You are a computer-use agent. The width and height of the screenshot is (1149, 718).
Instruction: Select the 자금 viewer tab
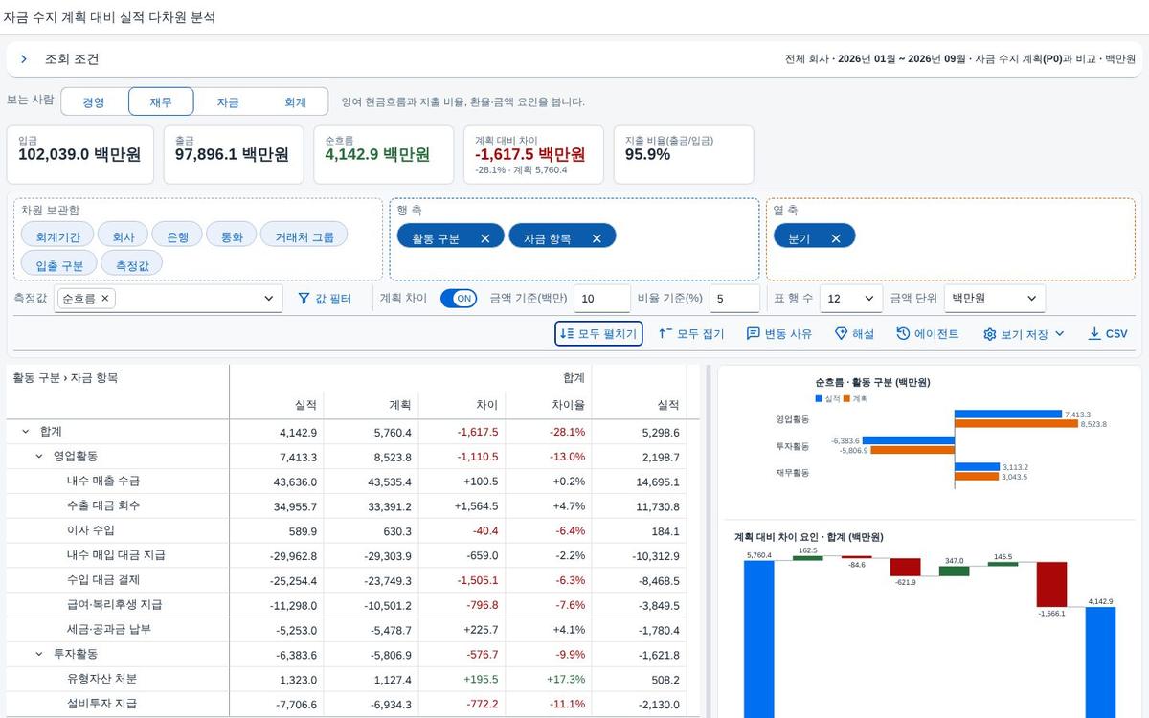click(x=228, y=101)
